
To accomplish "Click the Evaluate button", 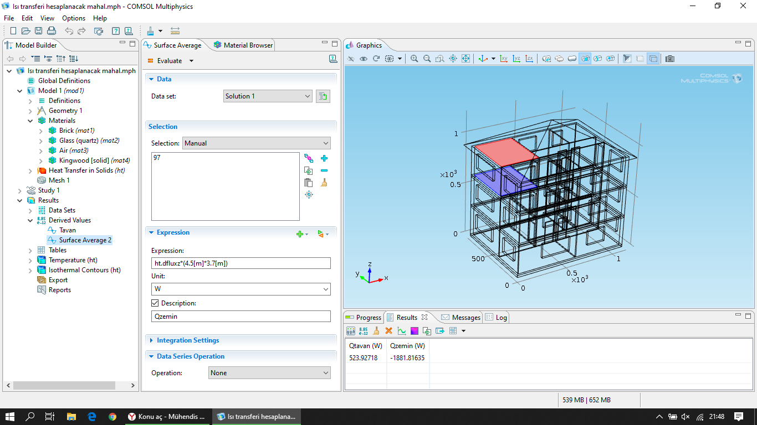I will (165, 61).
